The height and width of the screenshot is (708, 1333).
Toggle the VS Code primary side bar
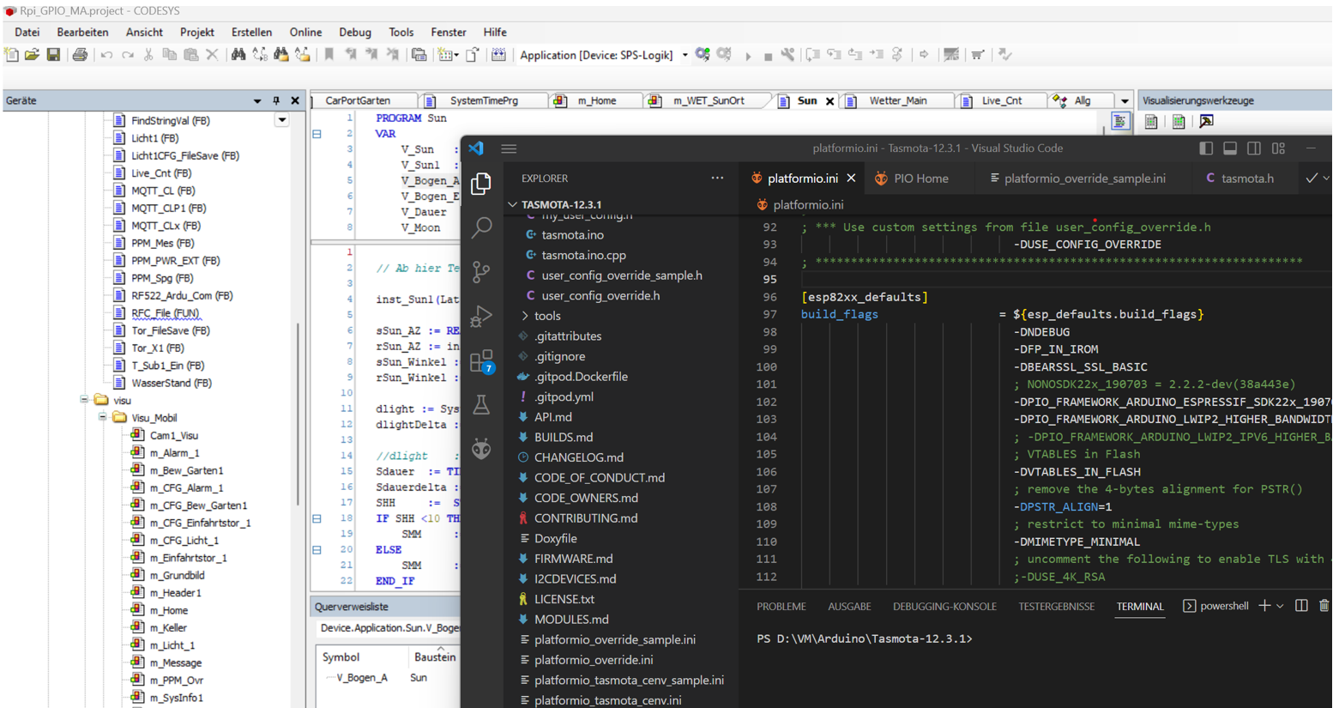click(1206, 148)
